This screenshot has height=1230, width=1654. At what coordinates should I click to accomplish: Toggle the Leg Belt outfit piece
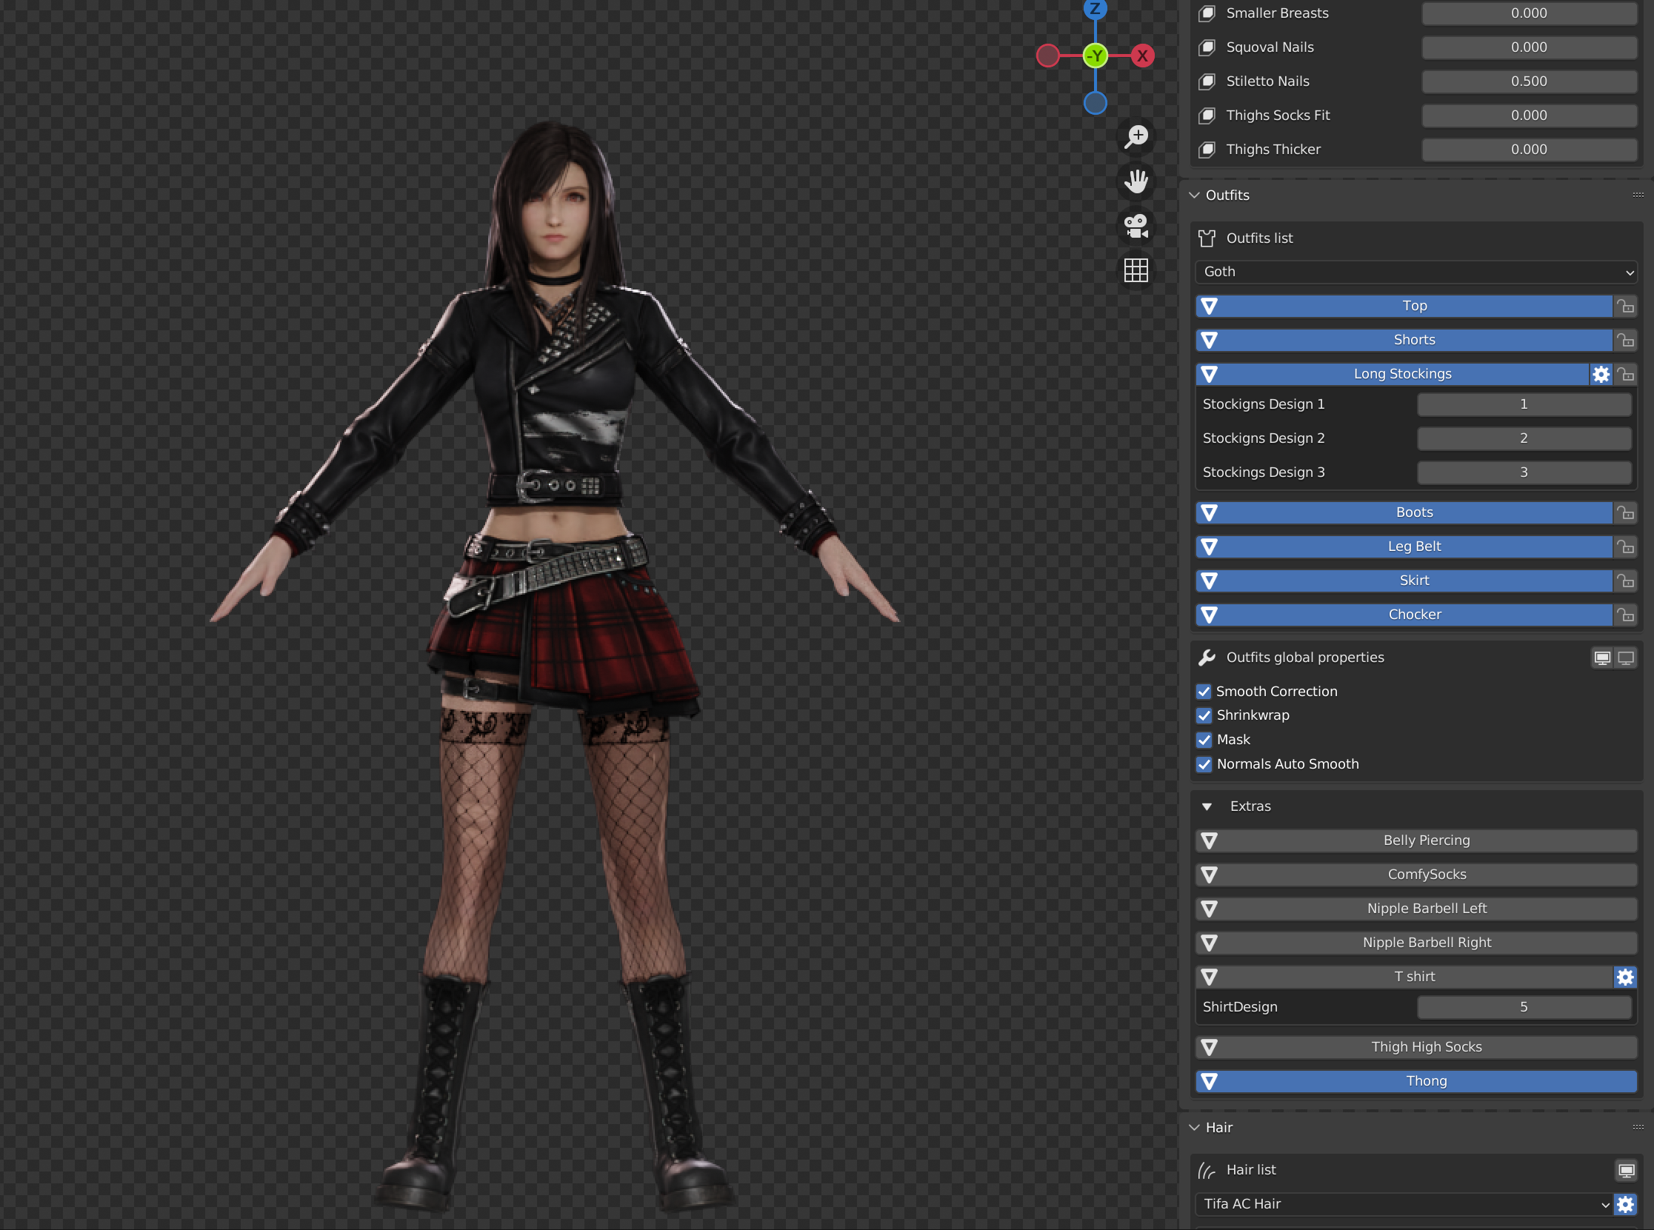1404,547
